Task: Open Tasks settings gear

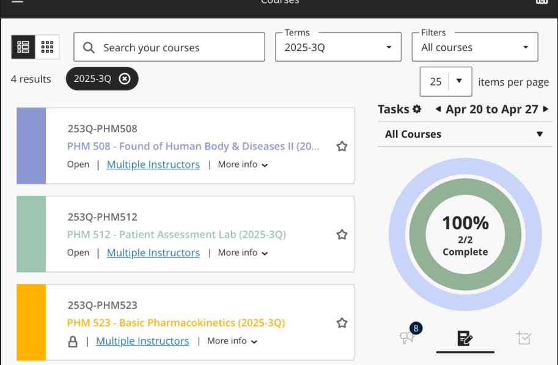Action: pyautogui.click(x=417, y=109)
